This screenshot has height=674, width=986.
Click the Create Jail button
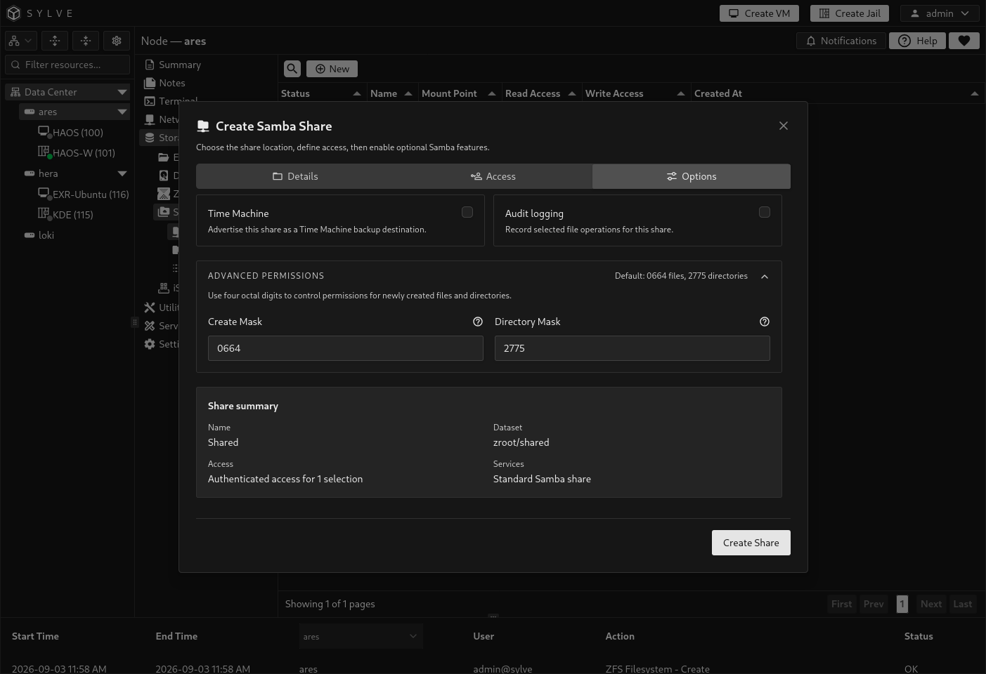(850, 13)
